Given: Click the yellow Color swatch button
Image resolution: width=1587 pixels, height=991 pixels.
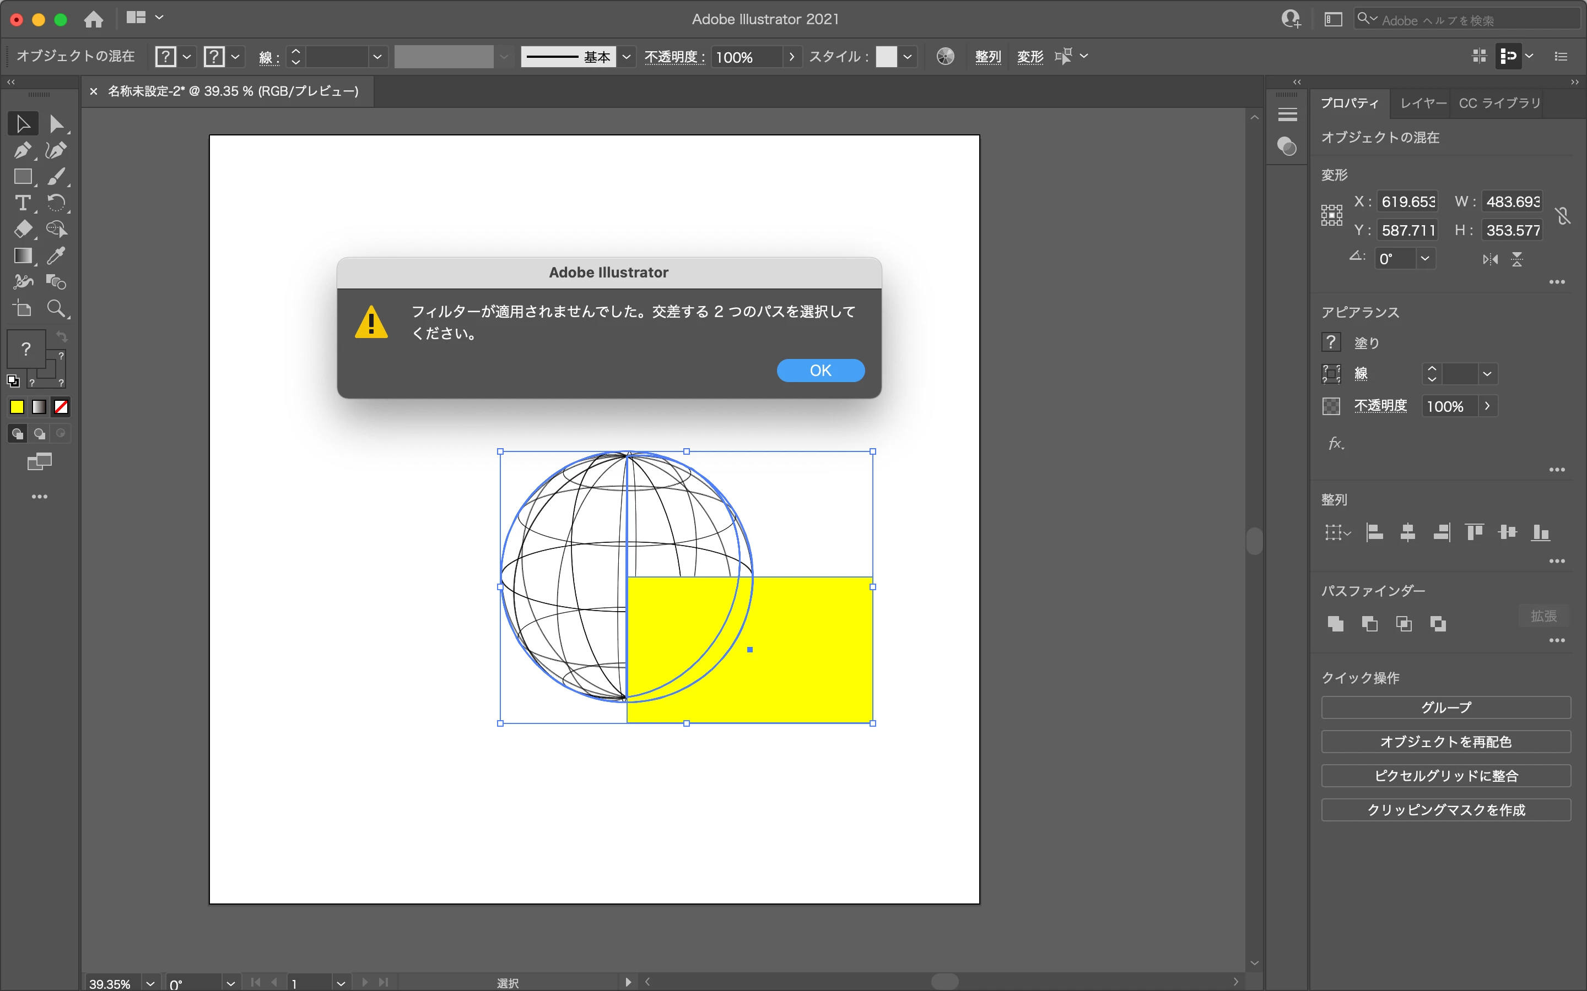Looking at the screenshot, I should tap(17, 407).
